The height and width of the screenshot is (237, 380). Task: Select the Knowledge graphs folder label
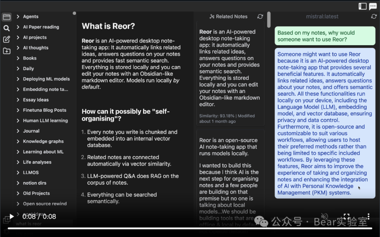[x=43, y=141]
